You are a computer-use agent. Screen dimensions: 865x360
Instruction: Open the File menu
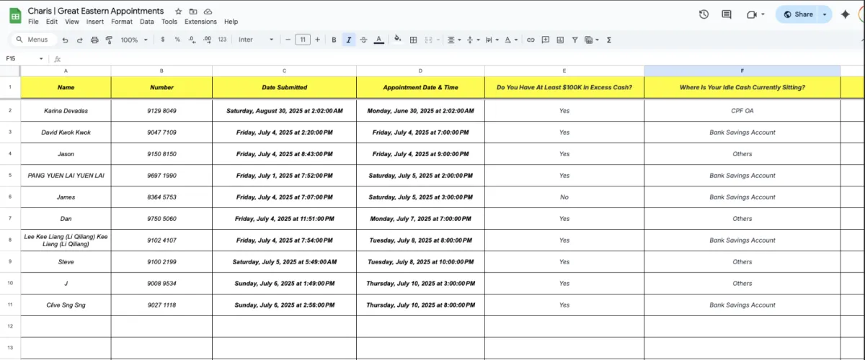33,22
